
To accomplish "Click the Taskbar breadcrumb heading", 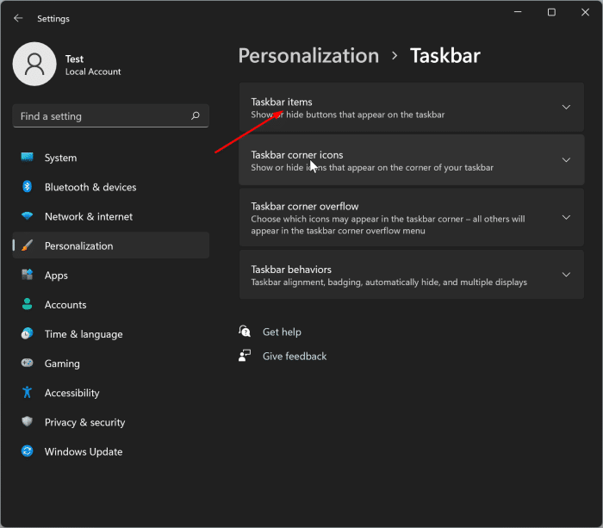I will [445, 55].
